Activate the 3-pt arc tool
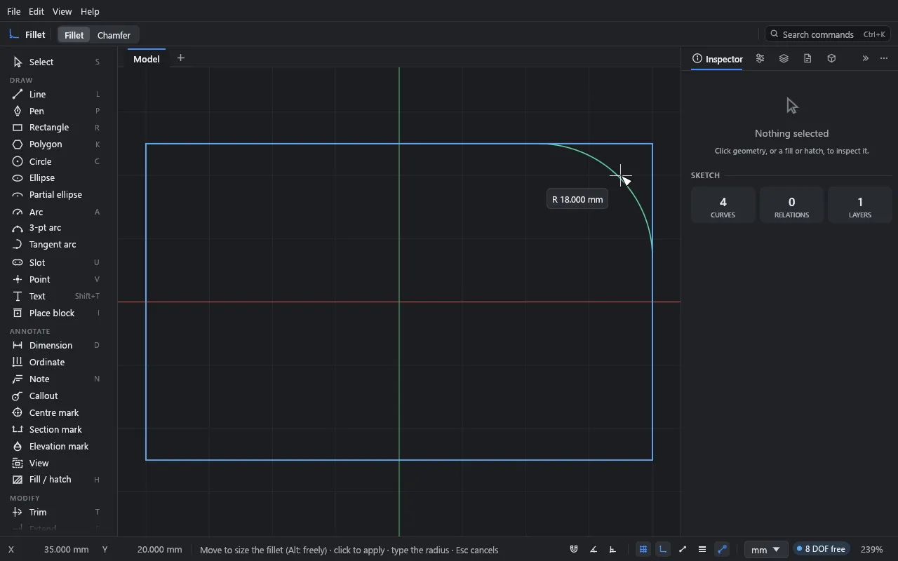This screenshot has height=561, width=898. click(x=56, y=228)
